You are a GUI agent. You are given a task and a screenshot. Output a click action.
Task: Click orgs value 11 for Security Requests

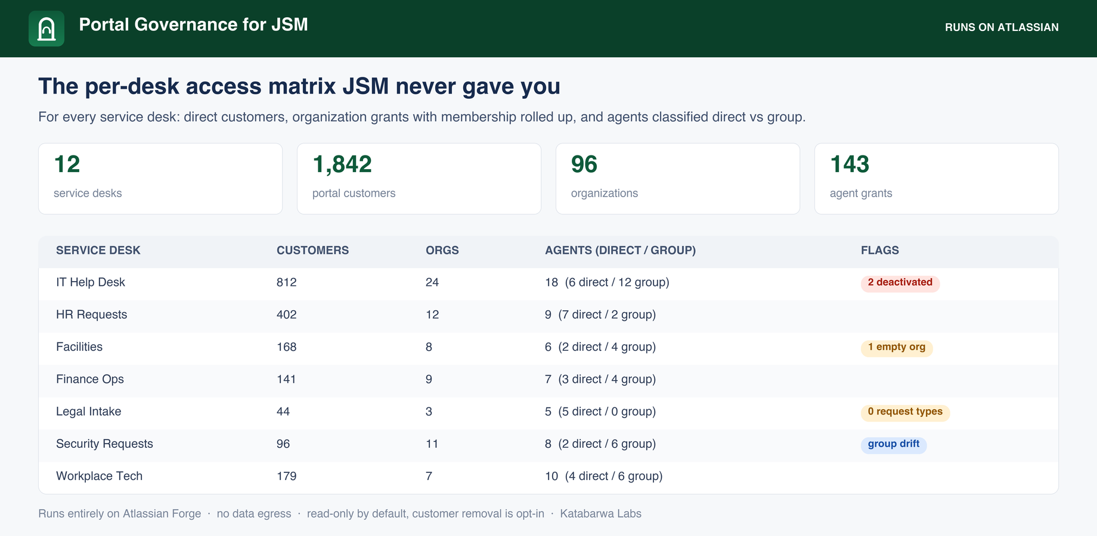tap(432, 444)
